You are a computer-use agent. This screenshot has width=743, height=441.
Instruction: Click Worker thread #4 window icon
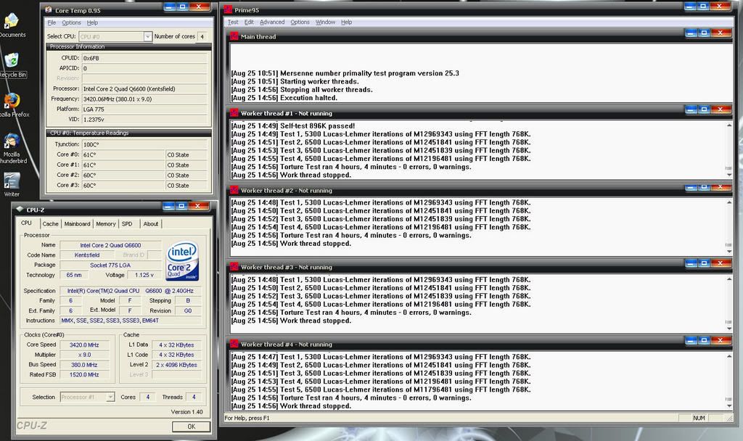pos(234,344)
